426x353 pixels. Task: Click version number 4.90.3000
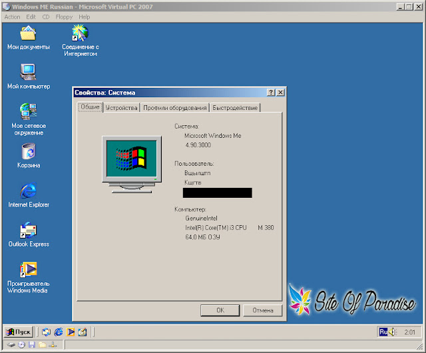pyautogui.click(x=198, y=145)
